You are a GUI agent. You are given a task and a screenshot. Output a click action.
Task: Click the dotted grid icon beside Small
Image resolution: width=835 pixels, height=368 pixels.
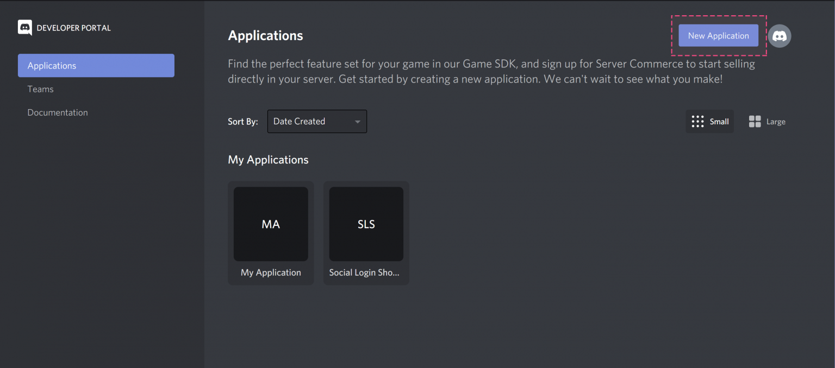(x=697, y=121)
